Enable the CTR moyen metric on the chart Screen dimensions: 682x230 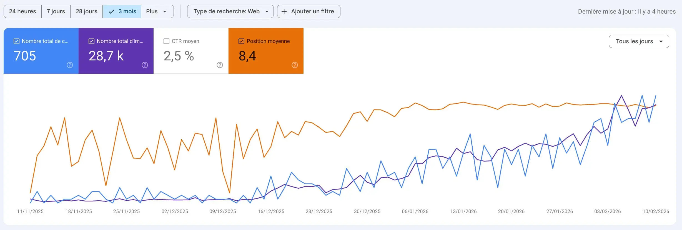pos(166,41)
